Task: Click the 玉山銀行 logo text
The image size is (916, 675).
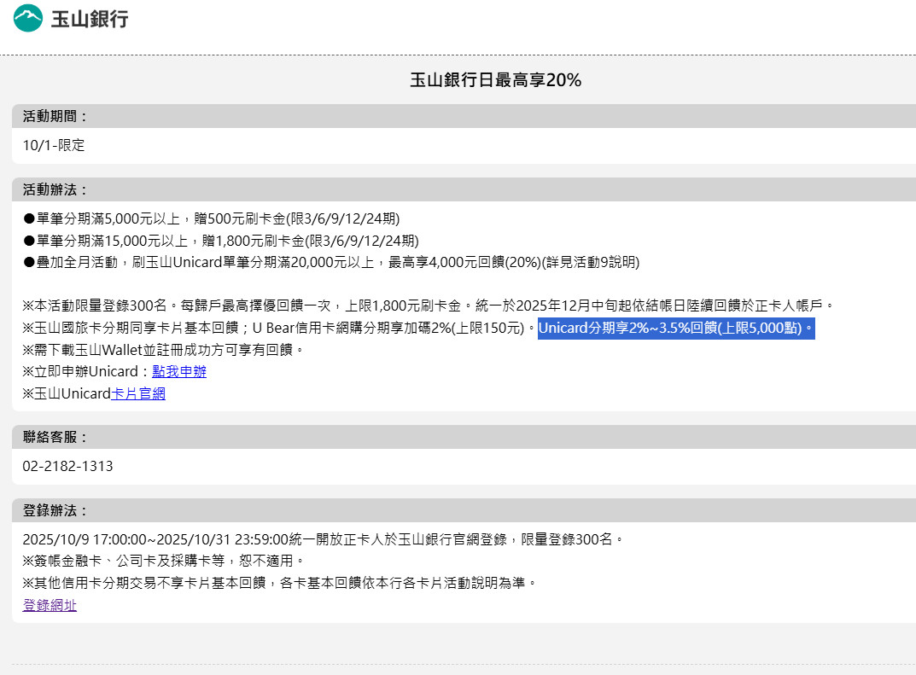Action: [x=90, y=19]
